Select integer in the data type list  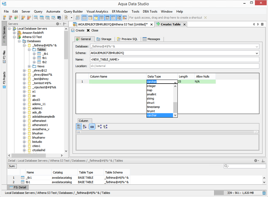point(160,86)
